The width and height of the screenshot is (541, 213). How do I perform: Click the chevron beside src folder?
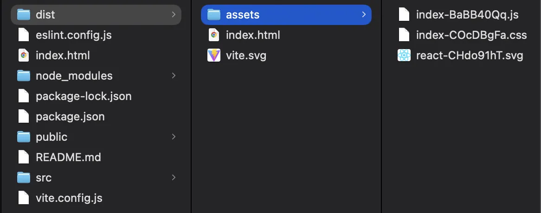tap(174, 177)
